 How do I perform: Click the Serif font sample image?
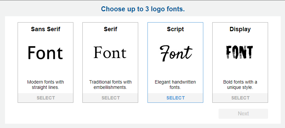[110, 52]
